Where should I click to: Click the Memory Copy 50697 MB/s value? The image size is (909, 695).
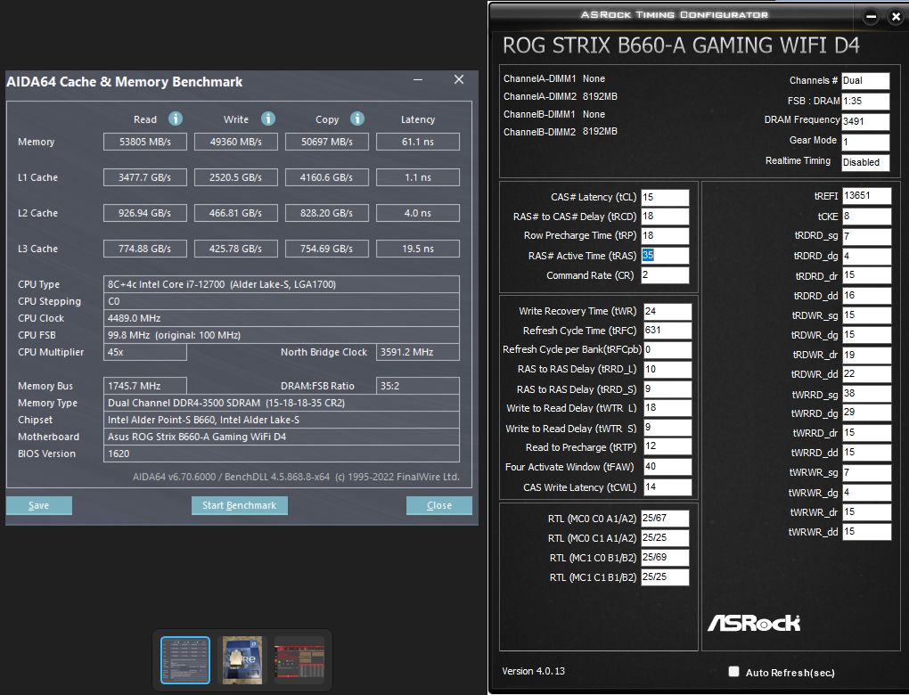point(327,142)
